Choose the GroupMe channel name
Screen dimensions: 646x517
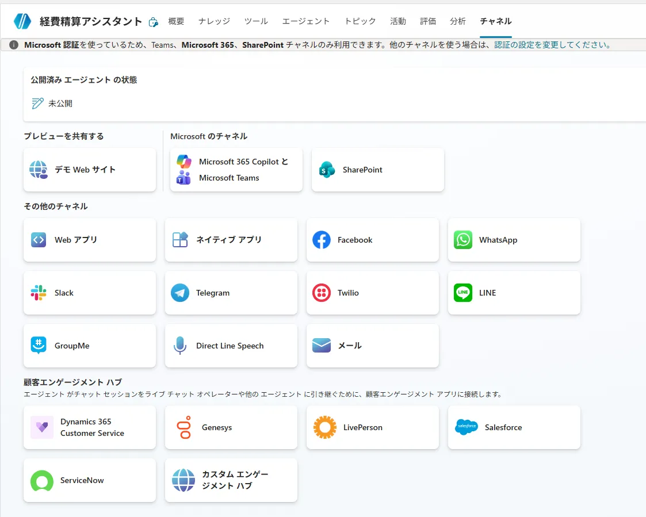[72, 346]
